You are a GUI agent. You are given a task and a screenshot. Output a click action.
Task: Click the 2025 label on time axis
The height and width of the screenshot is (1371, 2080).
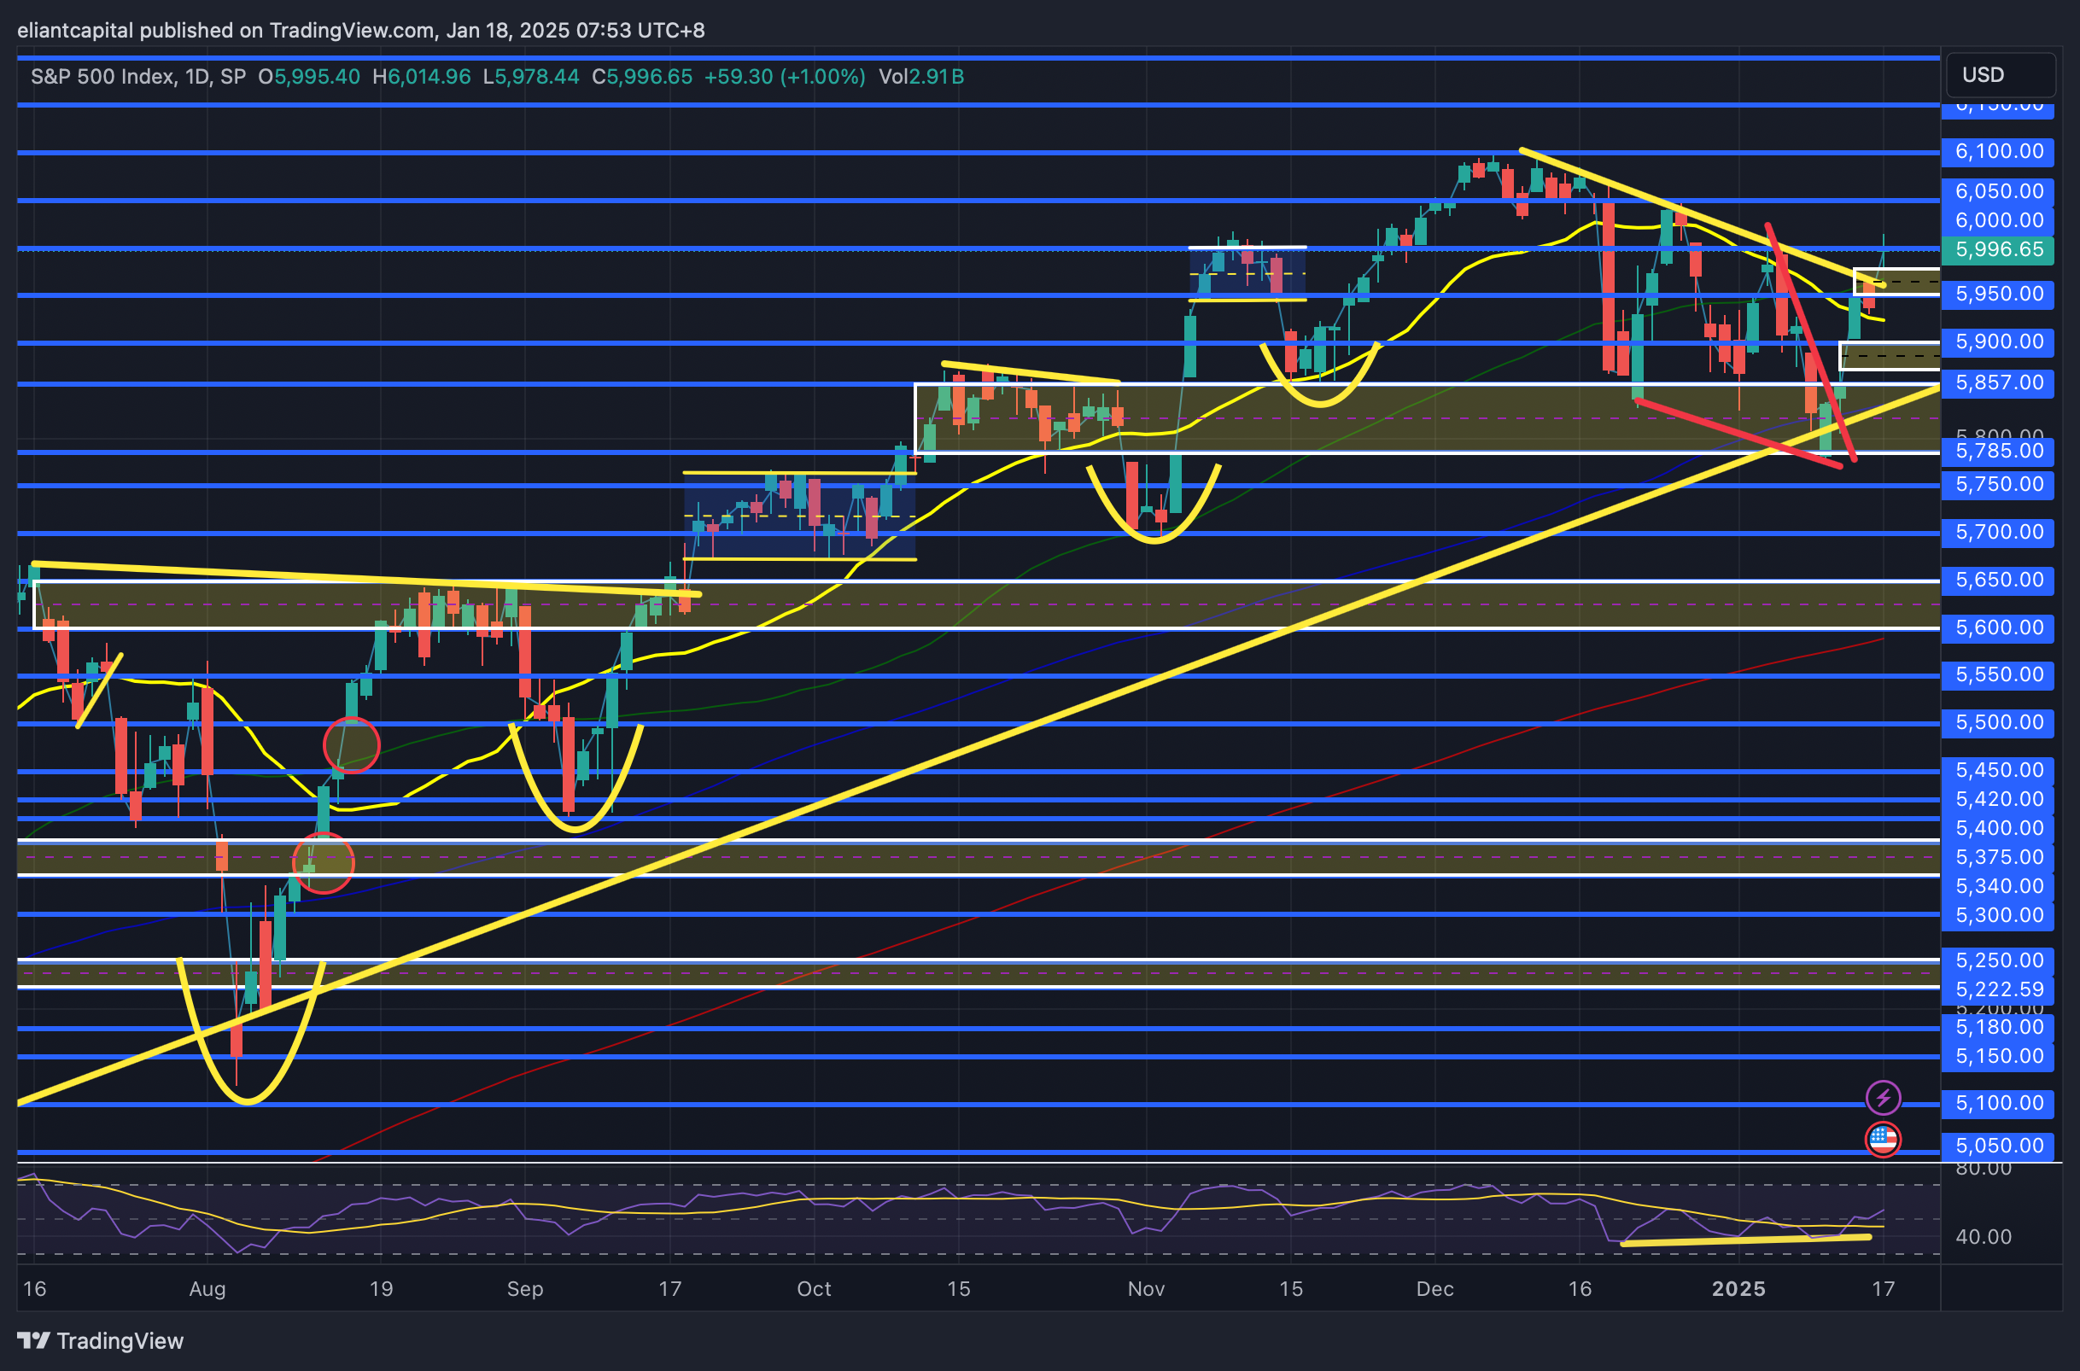1738,1288
